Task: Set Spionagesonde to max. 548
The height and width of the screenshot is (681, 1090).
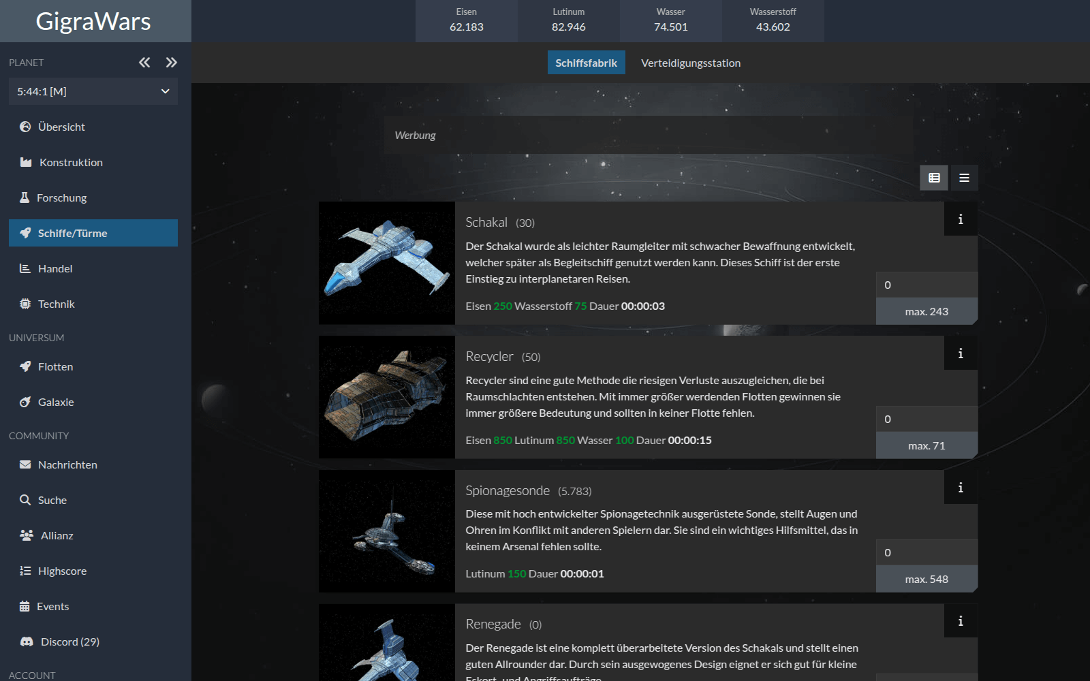Action: (x=926, y=579)
